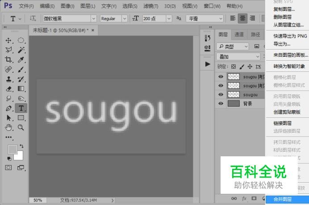Select the Move tool
This screenshot has height=205, width=309.
point(8,40)
